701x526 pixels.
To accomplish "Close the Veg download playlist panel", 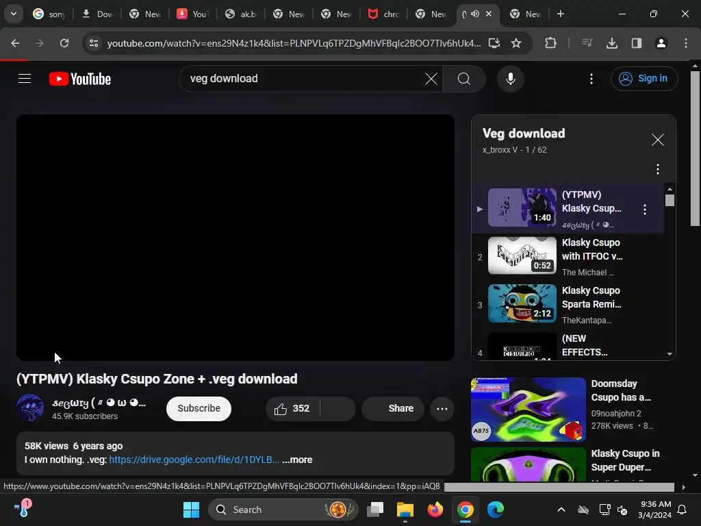I will (657, 140).
